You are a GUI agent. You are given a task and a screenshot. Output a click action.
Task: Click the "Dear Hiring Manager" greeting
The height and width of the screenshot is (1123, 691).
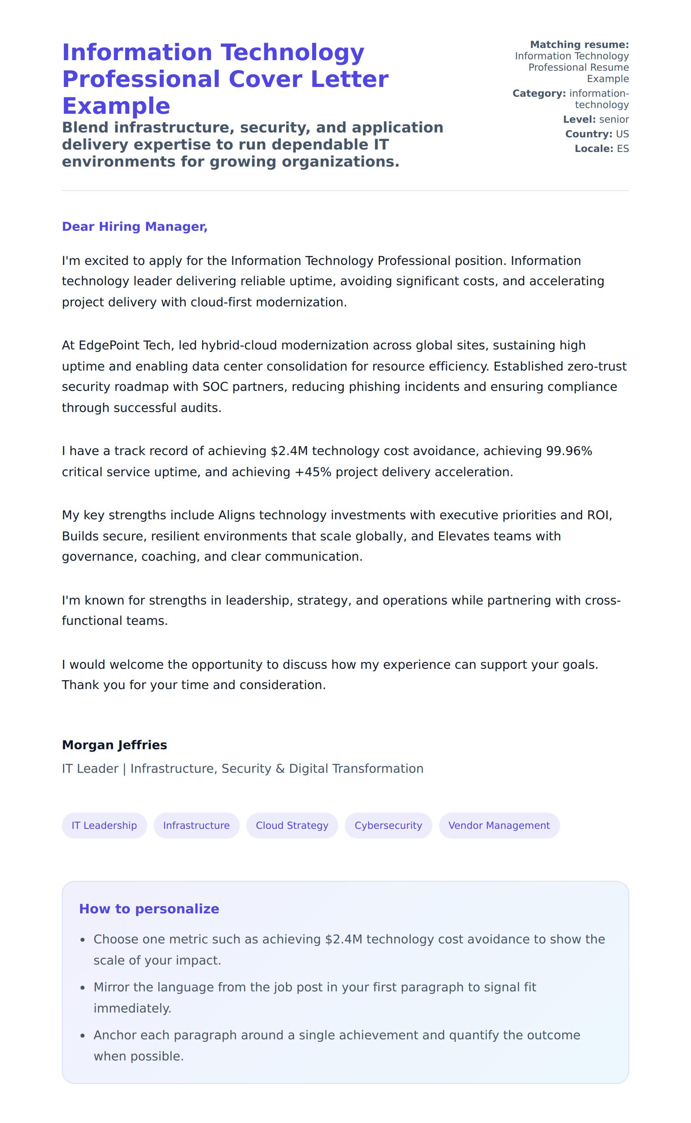coord(135,227)
